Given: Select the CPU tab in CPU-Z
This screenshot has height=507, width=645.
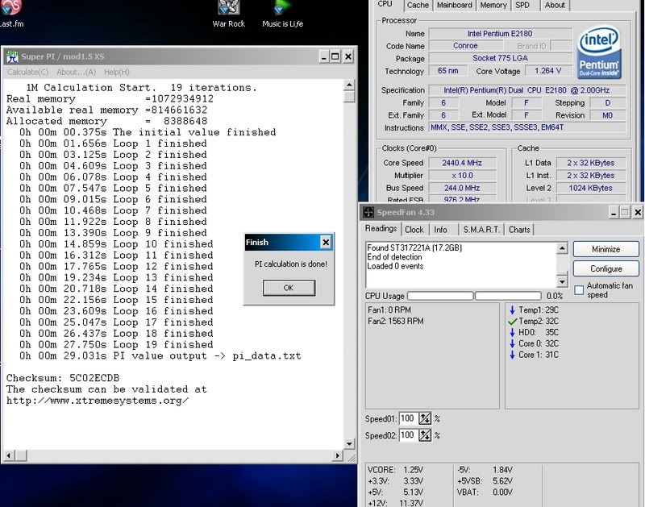Looking at the screenshot, I should click(x=385, y=5).
